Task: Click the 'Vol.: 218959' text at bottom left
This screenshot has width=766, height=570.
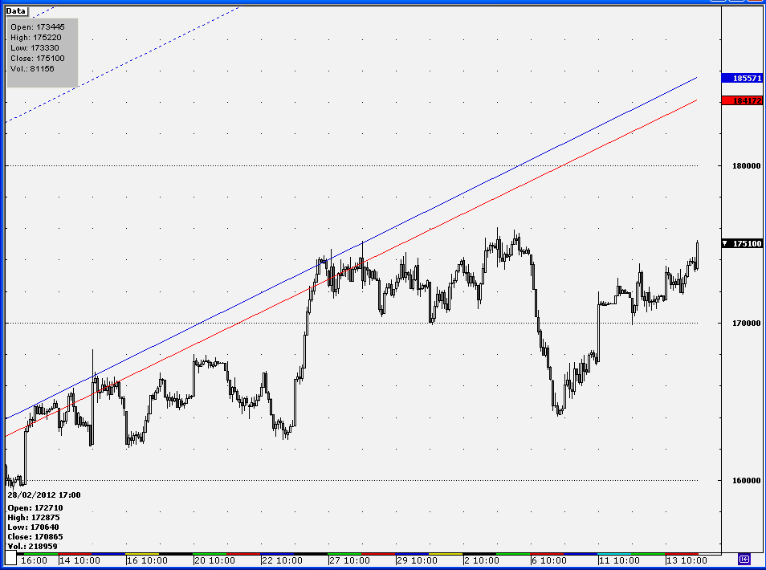Action: pyautogui.click(x=32, y=546)
